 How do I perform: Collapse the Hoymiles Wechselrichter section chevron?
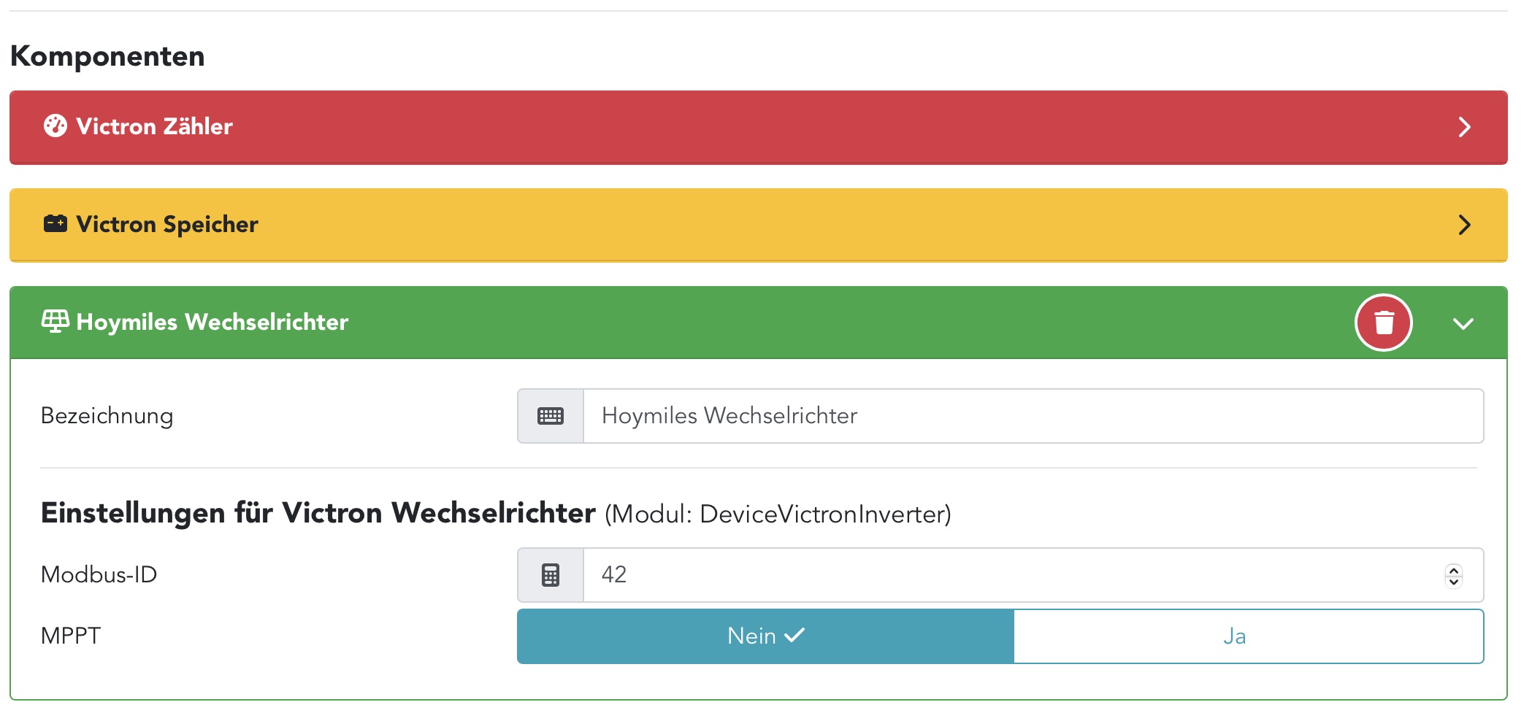point(1463,323)
